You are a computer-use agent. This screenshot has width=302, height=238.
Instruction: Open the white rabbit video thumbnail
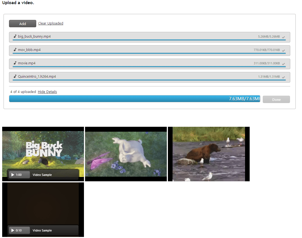pyautogui.click(x=126, y=154)
